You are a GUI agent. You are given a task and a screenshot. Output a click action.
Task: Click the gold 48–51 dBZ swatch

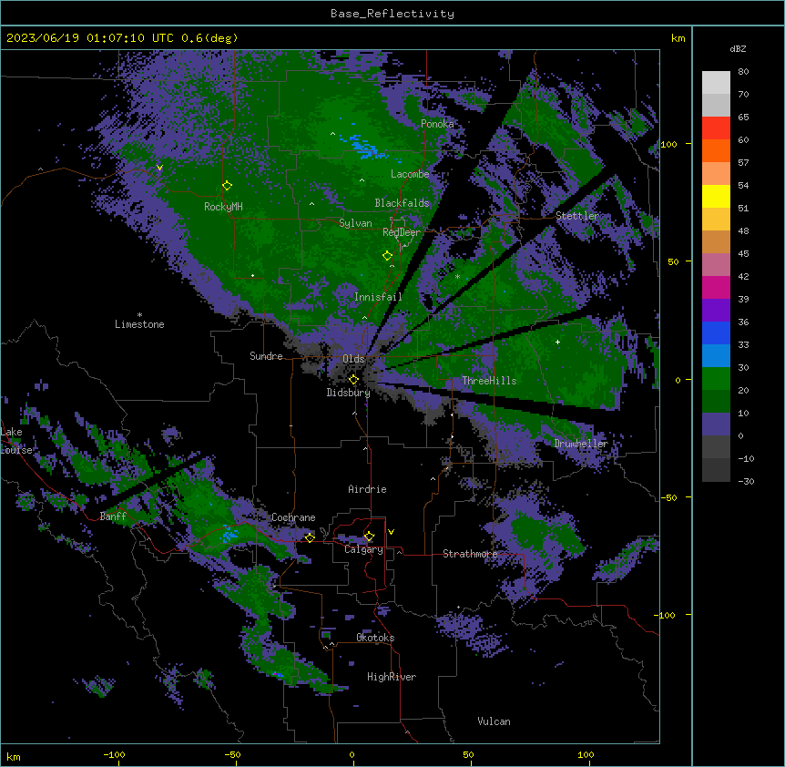(716, 220)
